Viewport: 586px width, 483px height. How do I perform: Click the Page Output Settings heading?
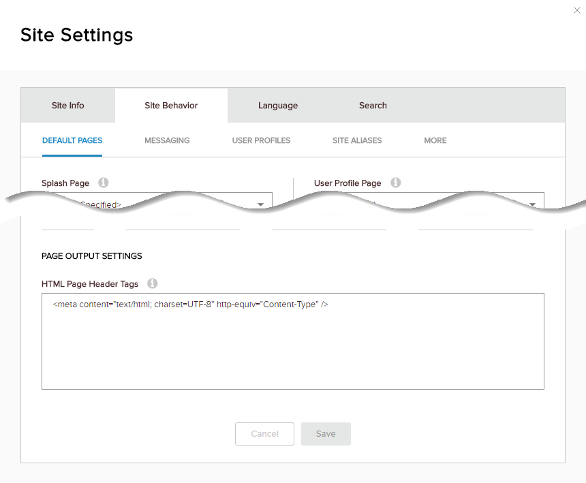click(92, 256)
